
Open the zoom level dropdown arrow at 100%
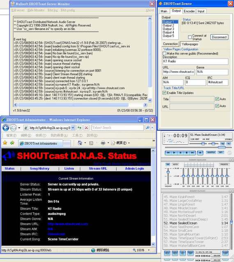pyautogui.click(x=149, y=250)
